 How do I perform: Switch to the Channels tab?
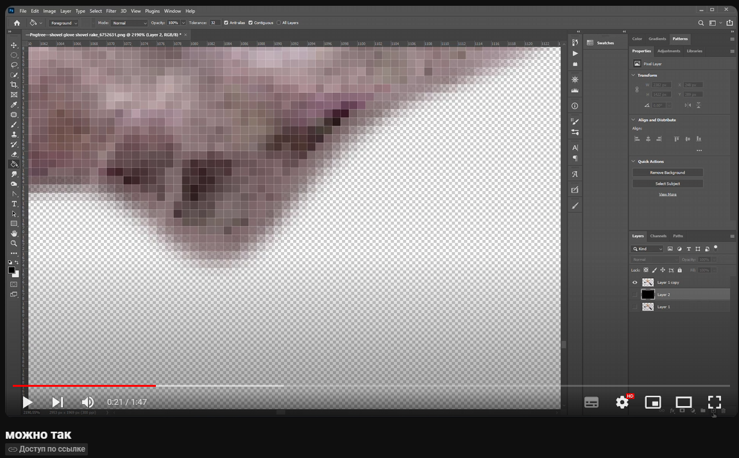pos(658,236)
